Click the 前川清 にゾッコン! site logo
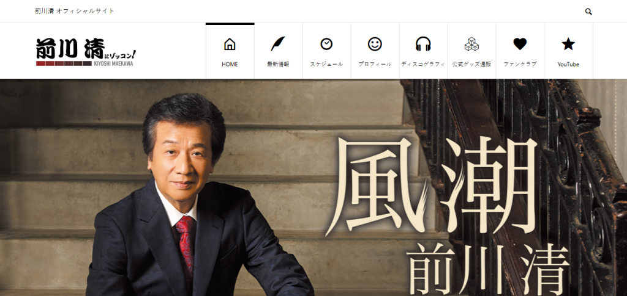The height and width of the screenshot is (296, 627). 85,51
